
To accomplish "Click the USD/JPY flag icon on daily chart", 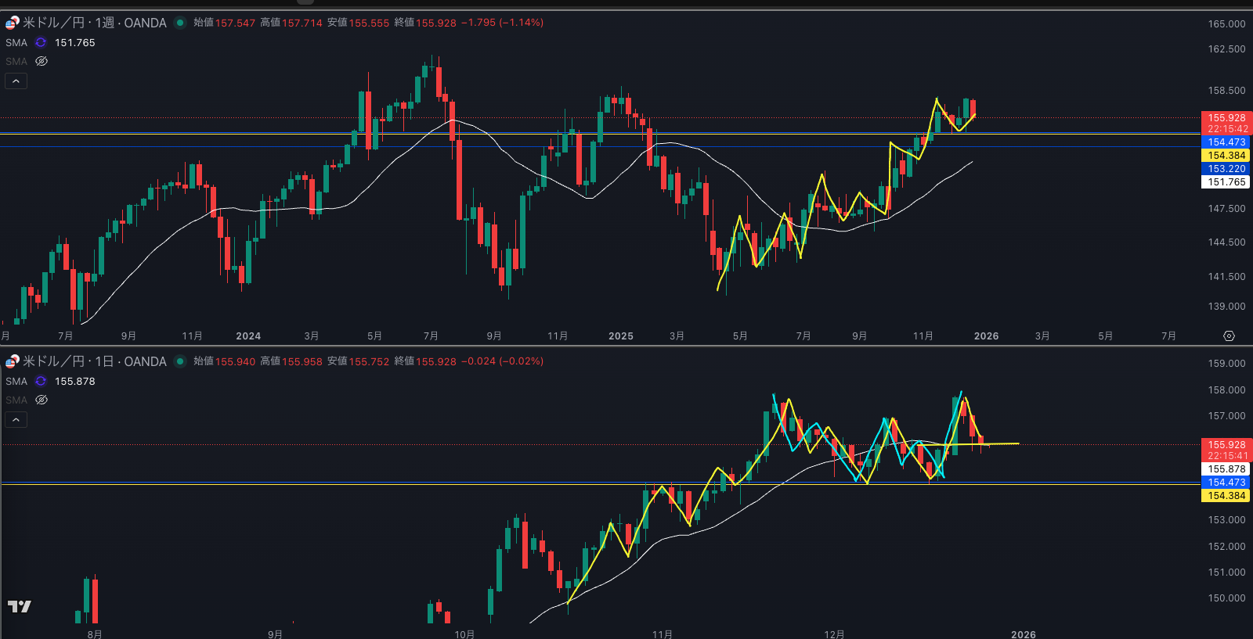I will (x=13, y=361).
